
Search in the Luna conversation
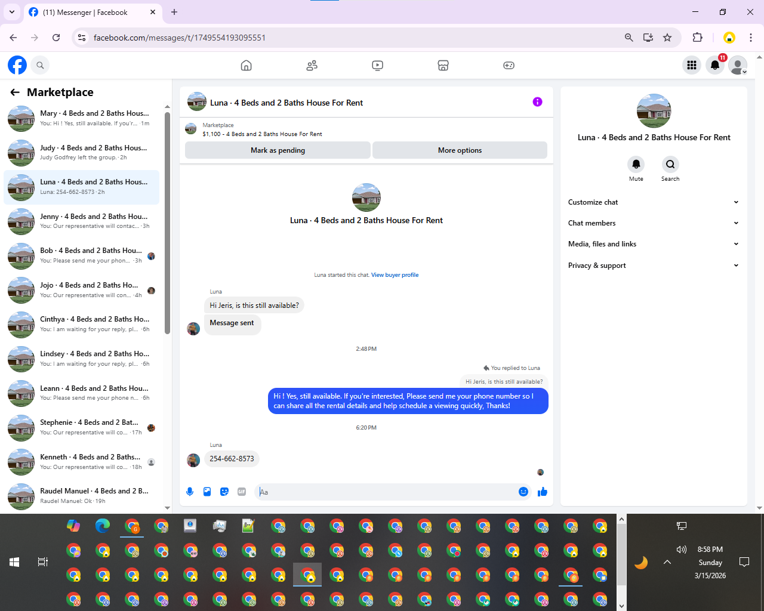pyautogui.click(x=670, y=164)
